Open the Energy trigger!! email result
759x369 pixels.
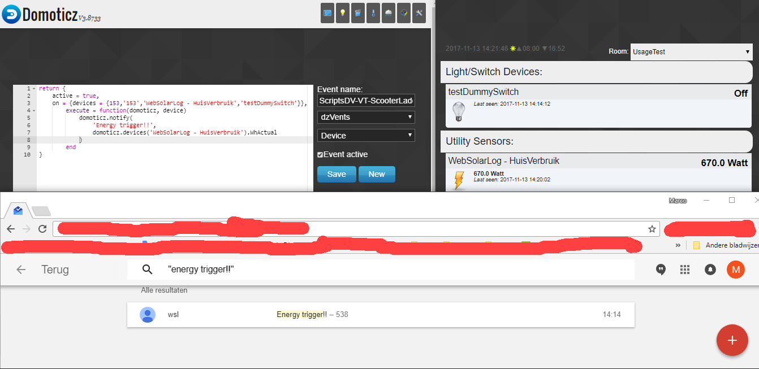coord(381,314)
